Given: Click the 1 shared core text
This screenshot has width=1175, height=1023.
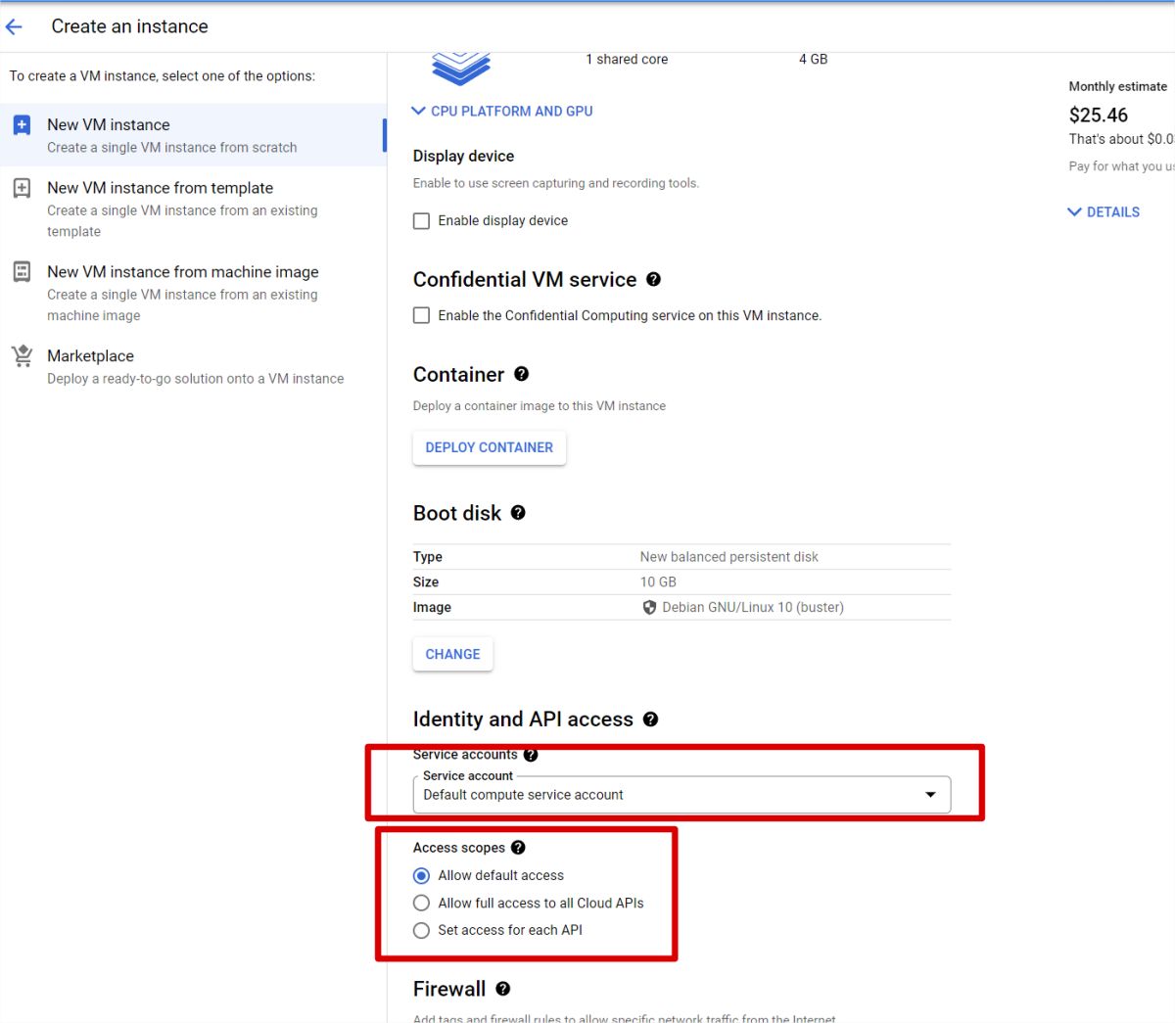Looking at the screenshot, I should (x=627, y=60).
